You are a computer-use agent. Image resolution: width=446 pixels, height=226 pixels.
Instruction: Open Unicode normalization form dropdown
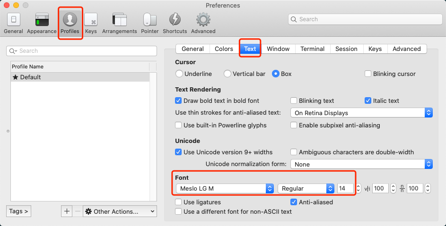click(361, 164)
